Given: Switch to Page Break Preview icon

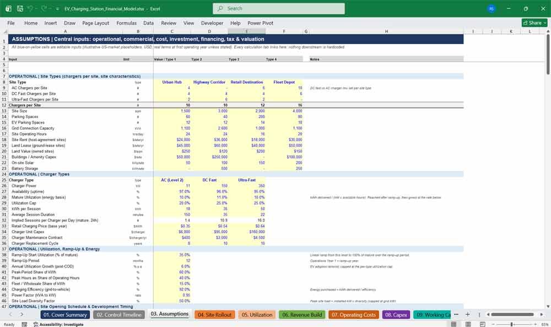Looking at the screenshot, I should tap(483, 324).
